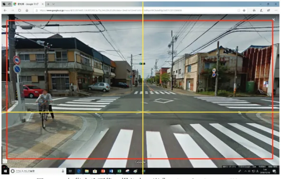
Task: Toggle reading view icon in the address bar
Action: click(x=239, y=10)
